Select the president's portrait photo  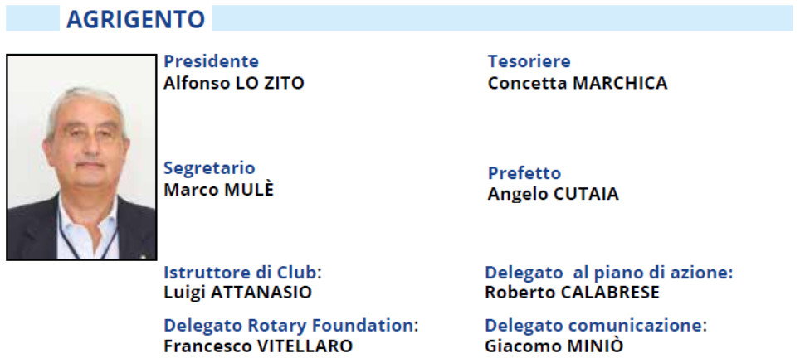point(81,157)
